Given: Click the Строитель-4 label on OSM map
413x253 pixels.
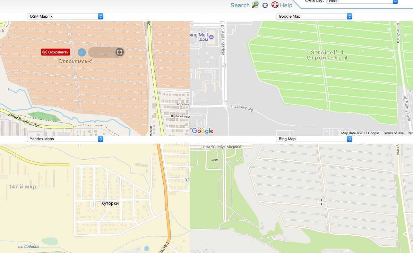Looking at the screenshot, I should [75, 61].
